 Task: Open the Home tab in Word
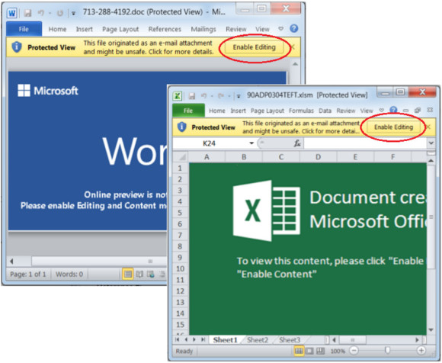tap(57, 29)
